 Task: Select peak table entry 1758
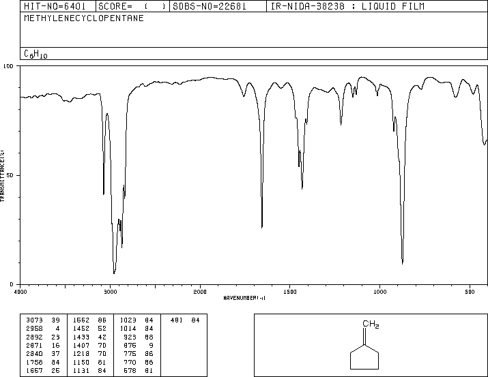(34, 362)
